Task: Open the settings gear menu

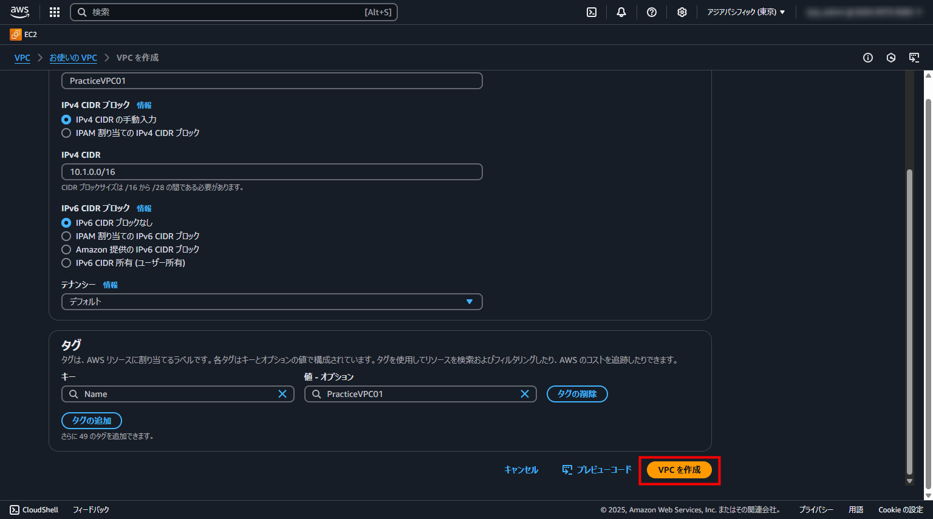Action: [x=682, y=12]
